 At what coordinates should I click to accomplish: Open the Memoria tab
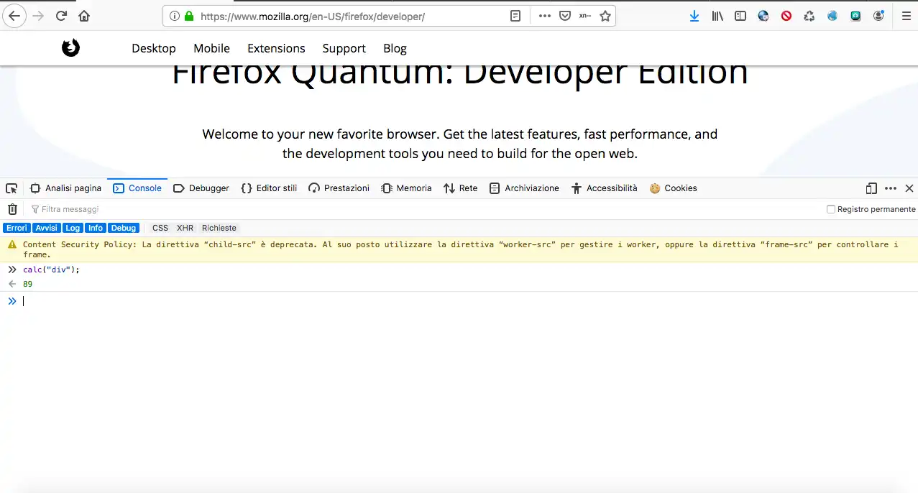(406, 188)
